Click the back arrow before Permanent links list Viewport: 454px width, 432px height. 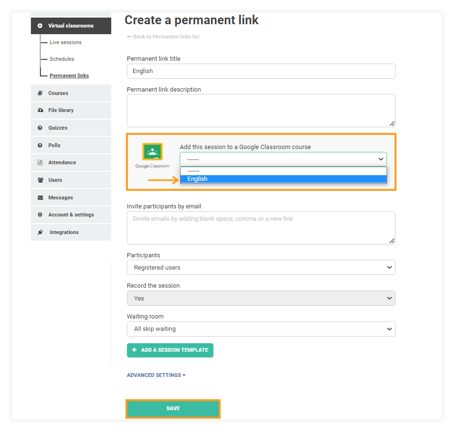(129, 37)
